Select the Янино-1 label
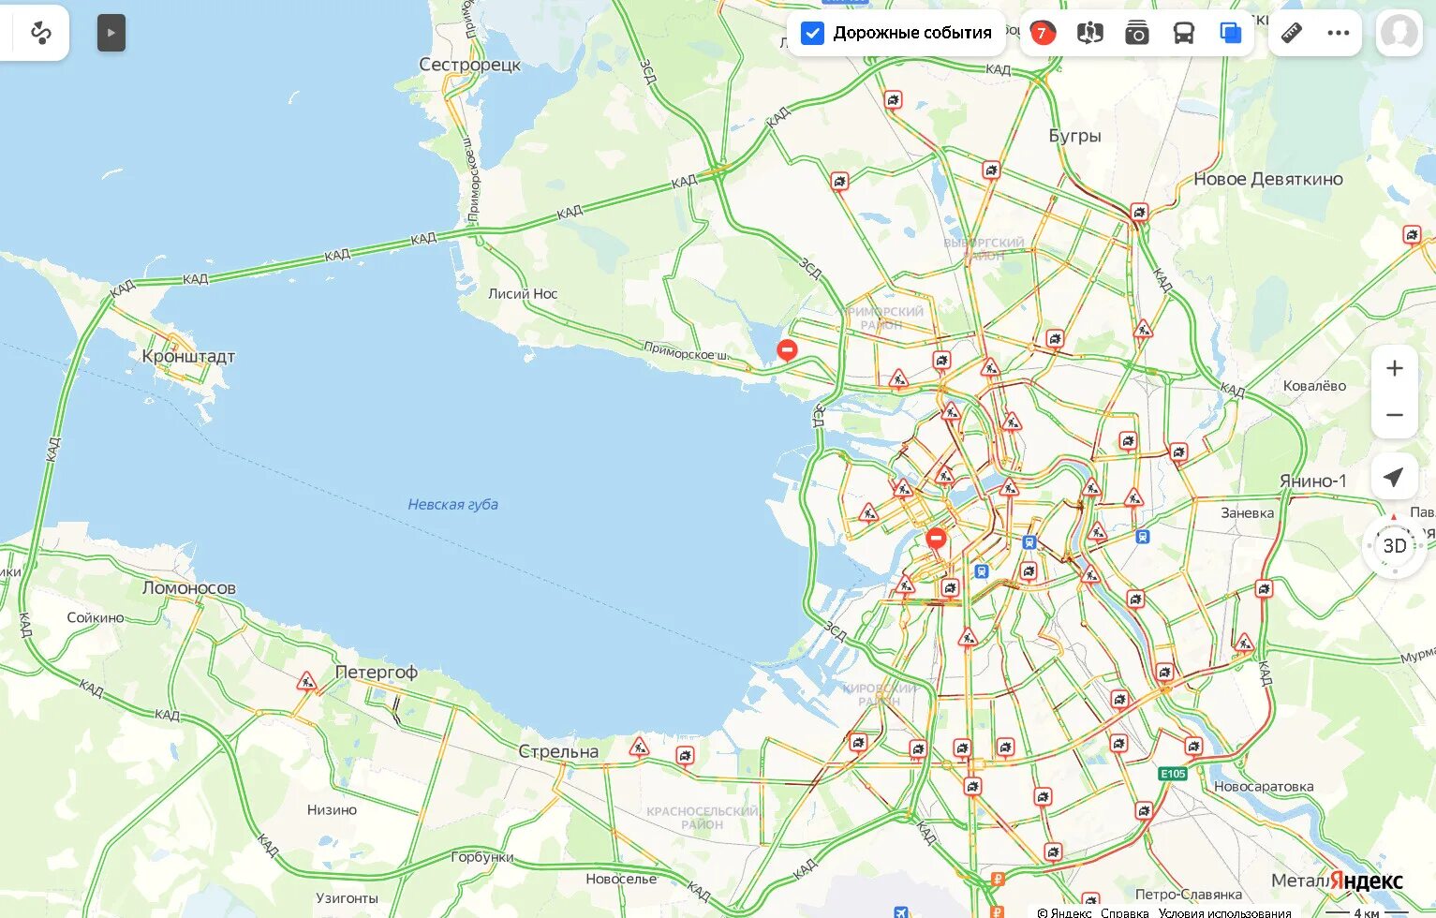1436x918 pixels. (1313, 481)
